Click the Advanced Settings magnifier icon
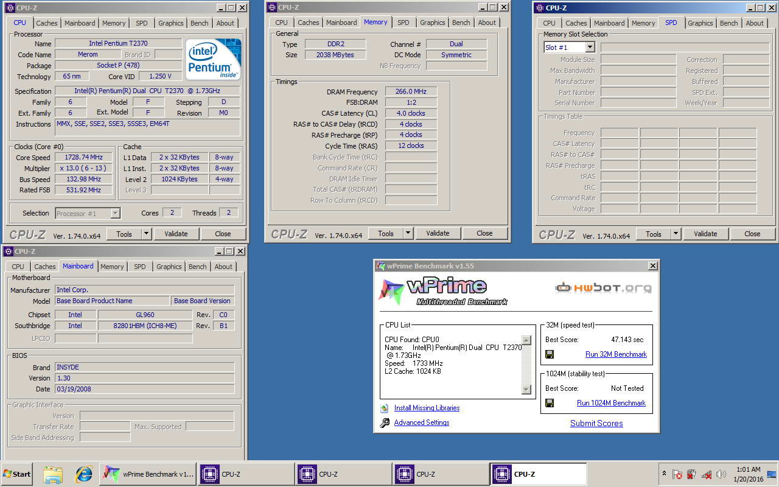 (385, 423)
